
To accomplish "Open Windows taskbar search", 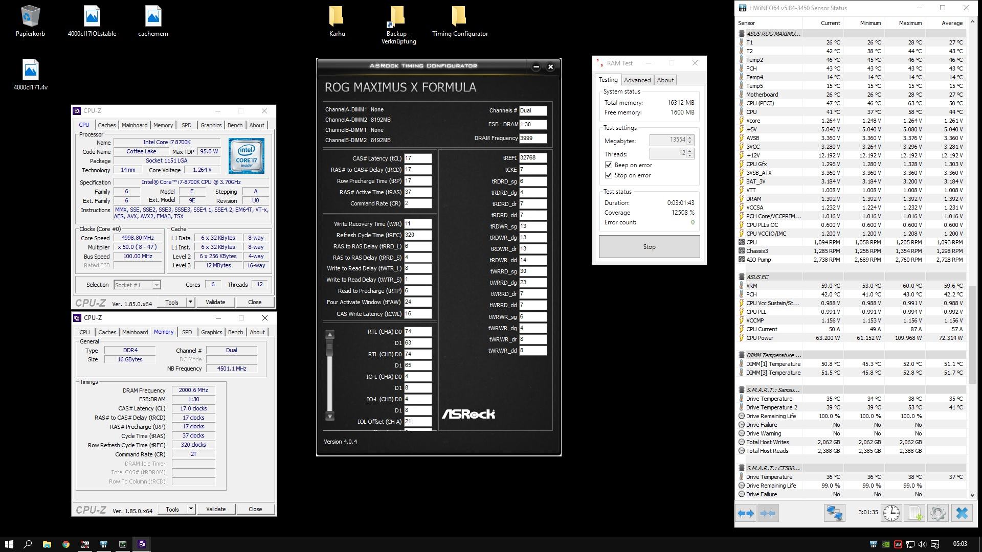I will pos(28,544).
